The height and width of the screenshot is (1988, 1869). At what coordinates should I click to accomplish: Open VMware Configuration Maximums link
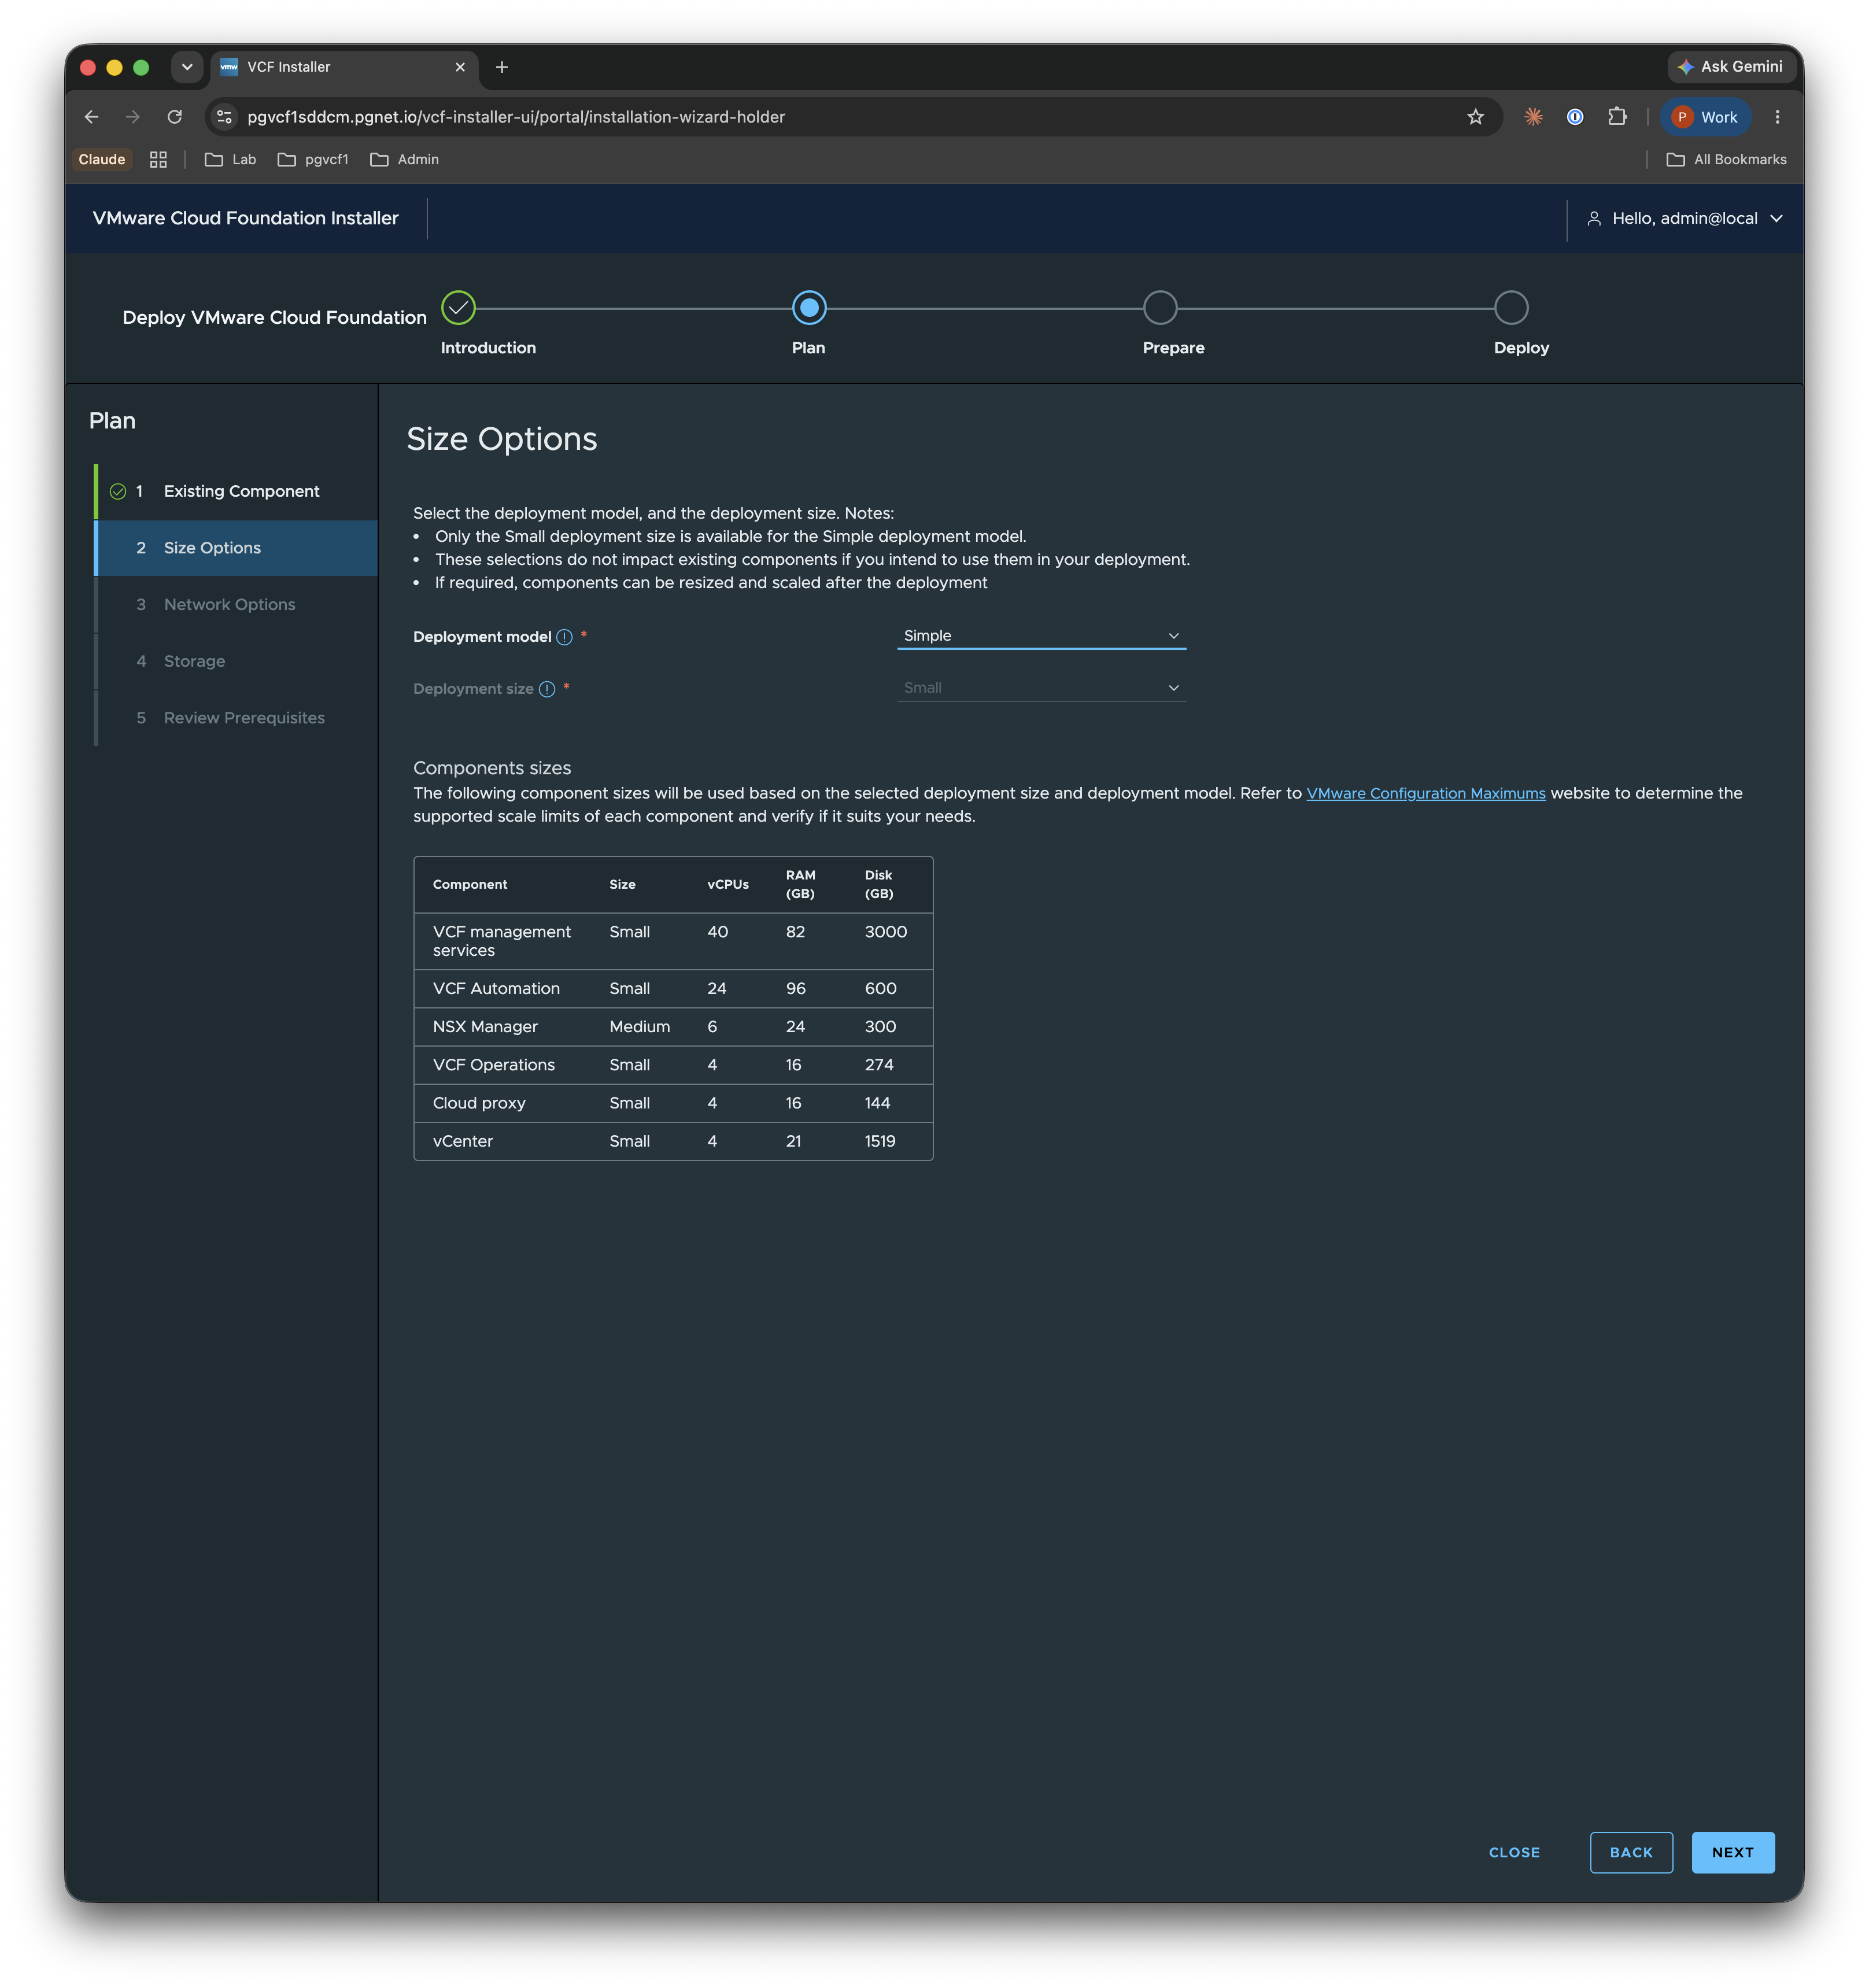pyautogui.click(x=1425, y=793)
